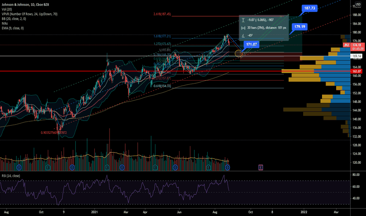The image size is (366, 216).
Task: Click the blue 171.07 price callout
Action: point(251,44)
